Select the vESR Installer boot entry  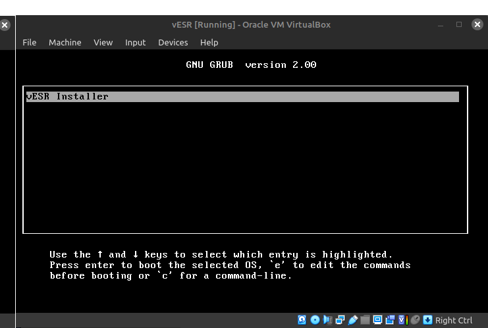click(x=242, y=97)
